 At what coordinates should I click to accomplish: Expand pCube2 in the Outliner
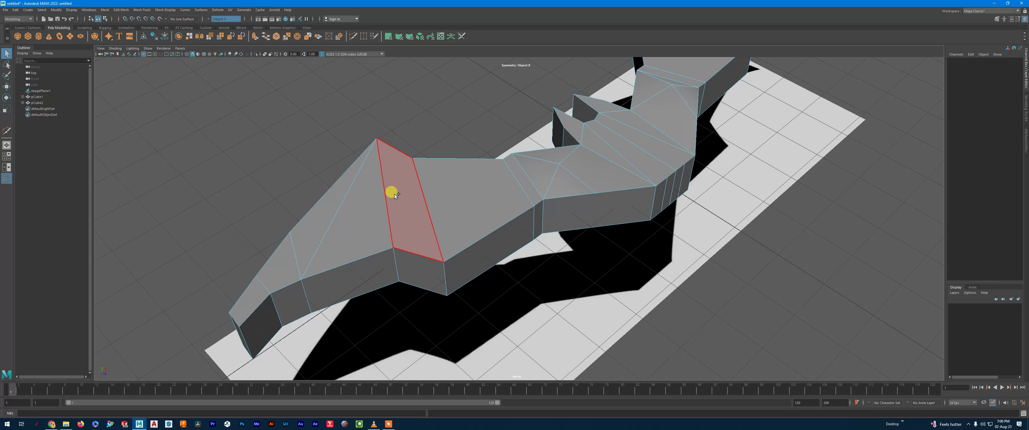pyautogui.click(x=23, y=102)
